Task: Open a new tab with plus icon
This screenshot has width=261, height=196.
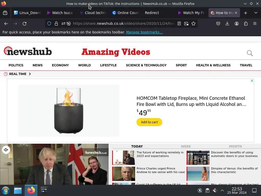Action: tap(245, 13)
